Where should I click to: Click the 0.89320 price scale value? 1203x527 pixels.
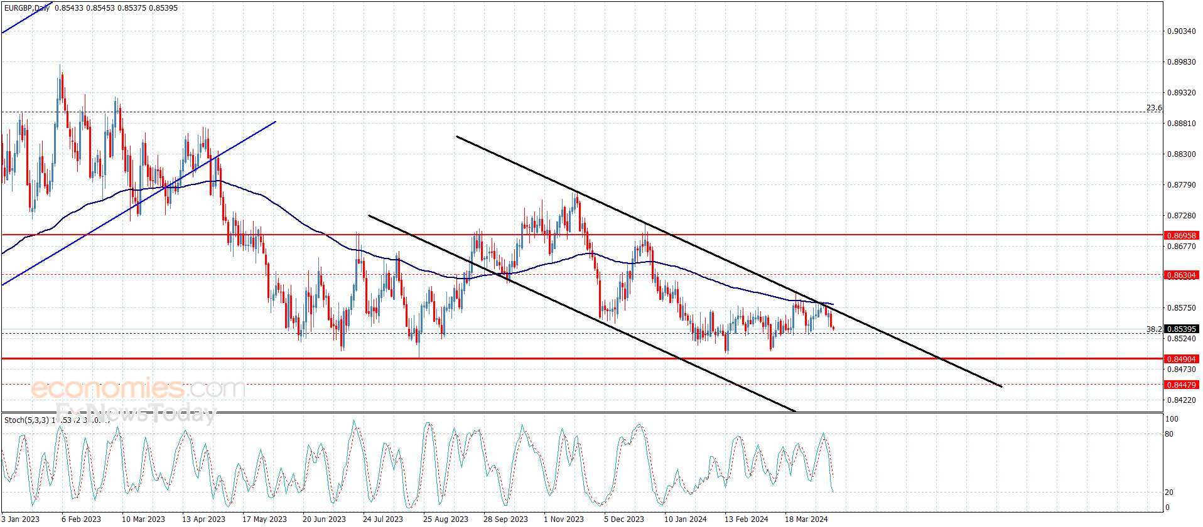pos(1181,92)
